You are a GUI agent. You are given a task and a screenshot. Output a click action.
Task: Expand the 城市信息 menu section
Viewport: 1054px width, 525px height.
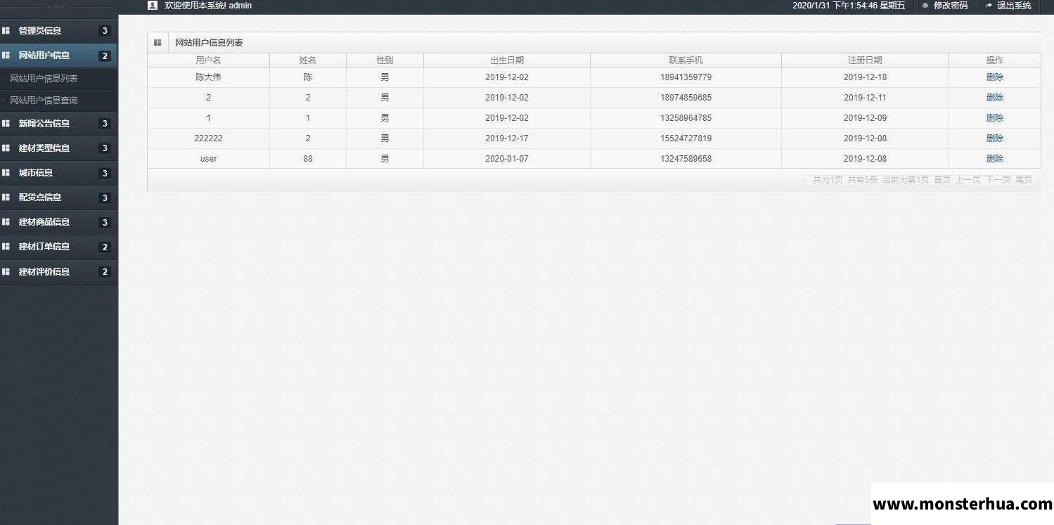58,173
